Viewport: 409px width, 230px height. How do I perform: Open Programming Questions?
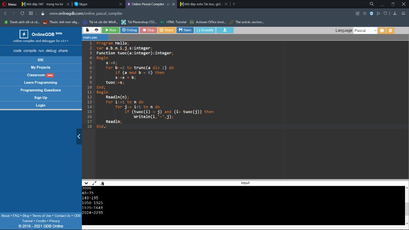coord(41,90)
